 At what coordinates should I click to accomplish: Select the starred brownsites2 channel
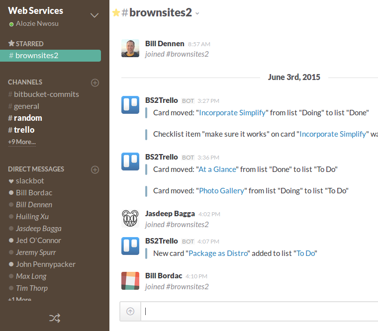tap(50, 56)
